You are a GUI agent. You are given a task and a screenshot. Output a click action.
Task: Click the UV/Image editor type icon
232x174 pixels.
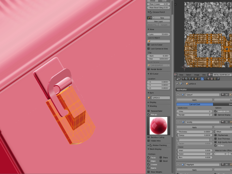175,74
